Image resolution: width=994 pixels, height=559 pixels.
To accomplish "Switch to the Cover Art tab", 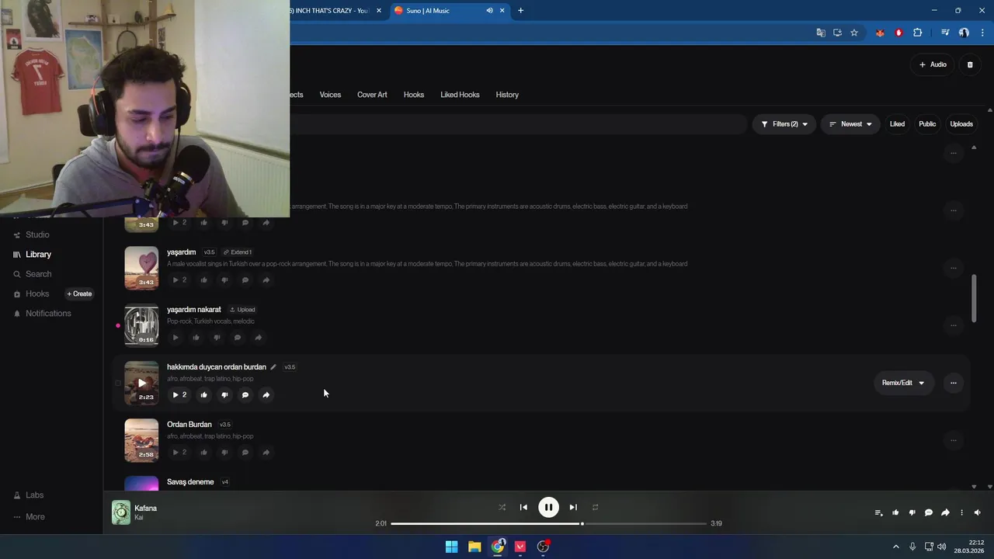I will (372, 95).
